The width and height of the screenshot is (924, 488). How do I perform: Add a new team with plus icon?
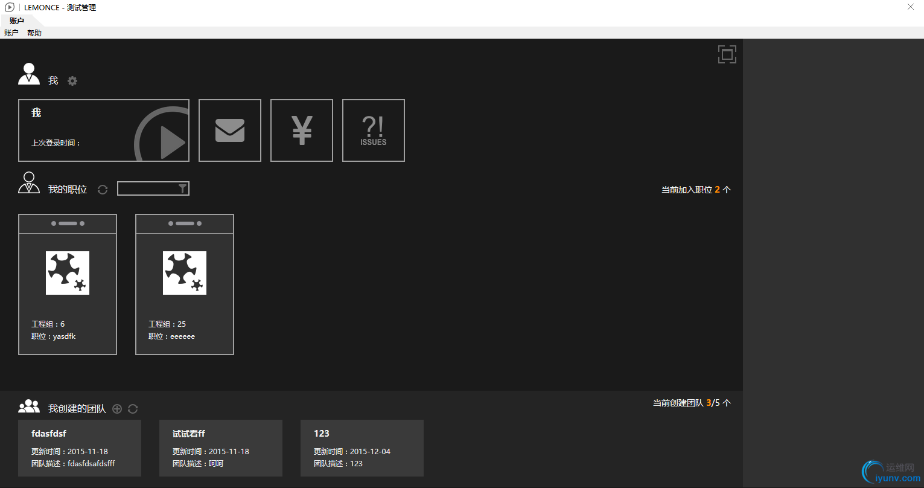(x=117, y=409)
